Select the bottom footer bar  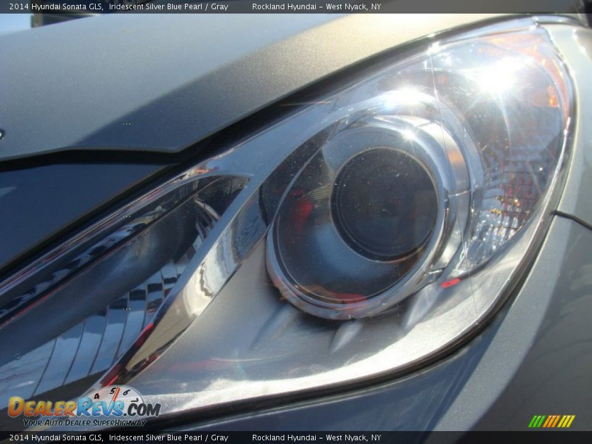coord(296,437)
